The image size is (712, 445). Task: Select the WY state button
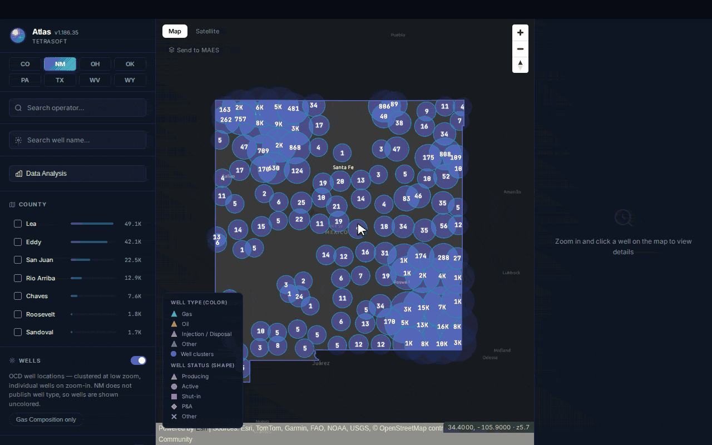[x=130, y=80]
